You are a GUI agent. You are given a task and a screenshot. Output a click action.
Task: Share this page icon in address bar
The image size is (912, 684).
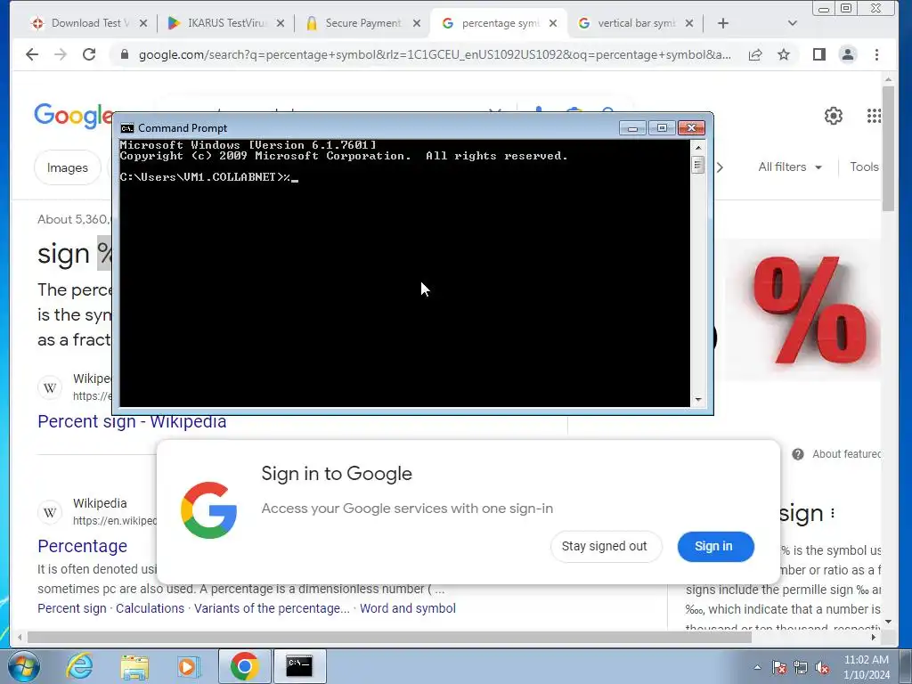tap(755, 54)
